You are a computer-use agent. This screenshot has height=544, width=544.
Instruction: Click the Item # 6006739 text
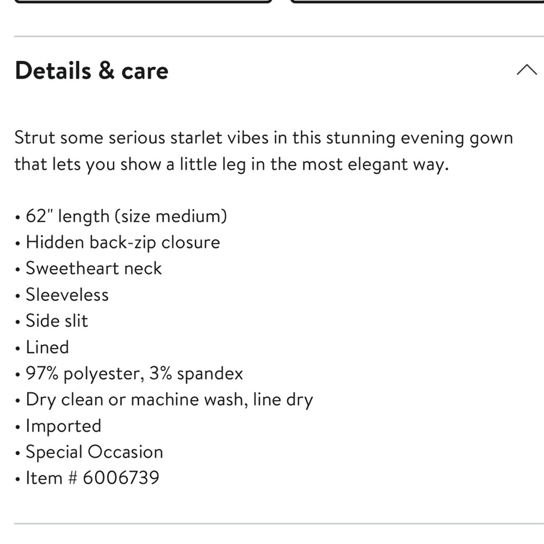point(92,478)
